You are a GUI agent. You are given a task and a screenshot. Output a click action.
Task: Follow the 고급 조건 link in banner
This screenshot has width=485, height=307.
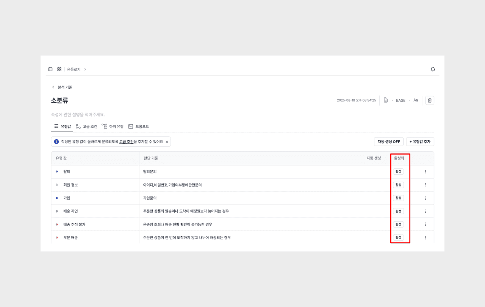[126, 142]
